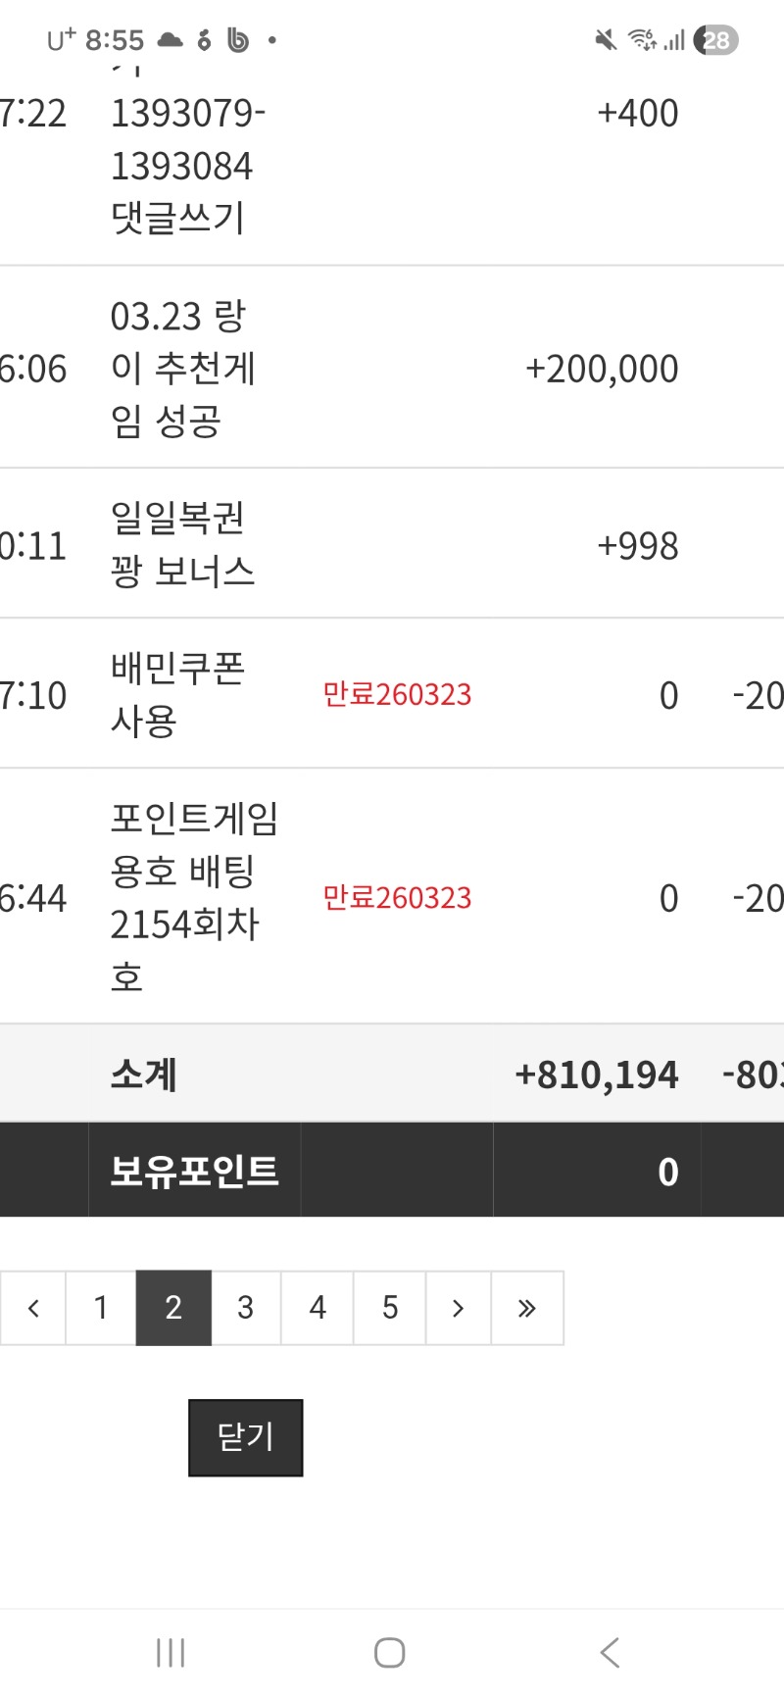Go to next page with right chevron
The width and height of the screenshot is (784, 1700).
pyautogui.click(x=458, y=1308)
